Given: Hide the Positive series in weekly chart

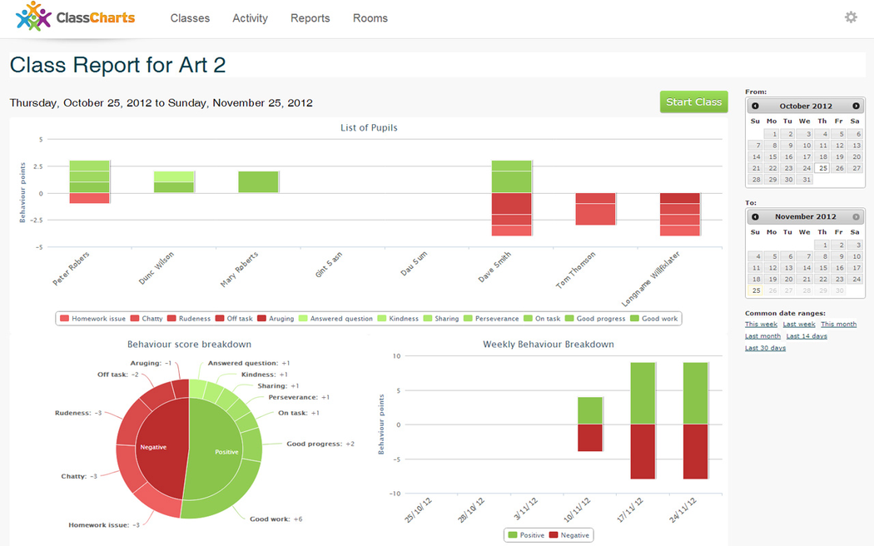Looking at the screenshot, I should coord(526,535).
